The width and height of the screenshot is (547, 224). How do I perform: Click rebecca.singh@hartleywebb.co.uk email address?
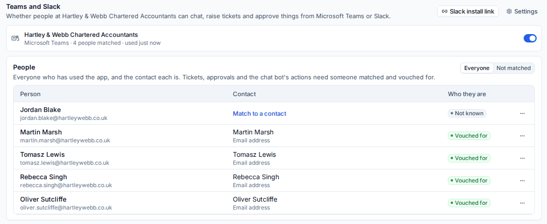click(66, 185)
